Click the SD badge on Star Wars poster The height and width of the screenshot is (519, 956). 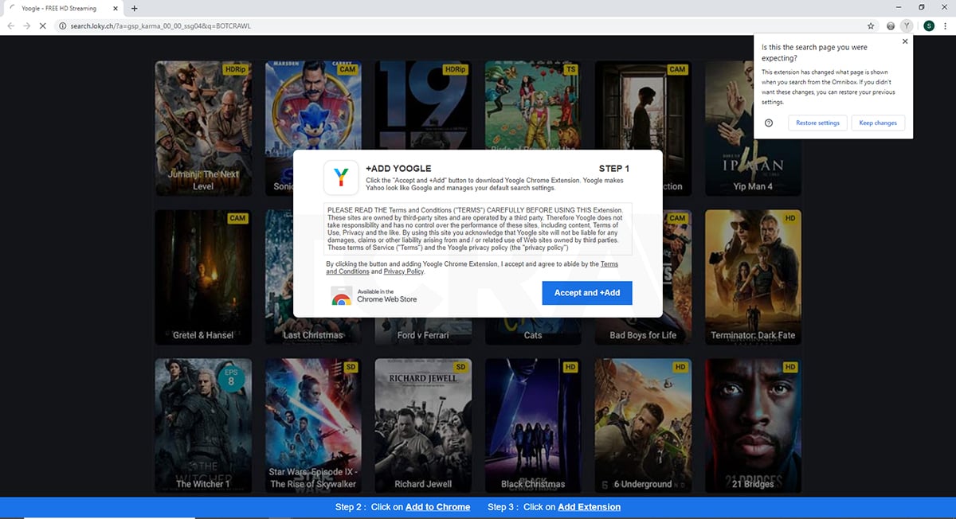tap(351, 367)
